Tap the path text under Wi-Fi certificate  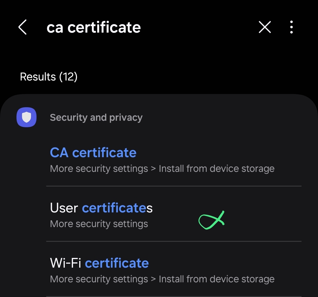click(x=162, y=279)
